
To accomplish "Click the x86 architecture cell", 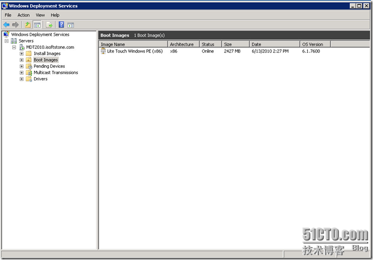I will tap(174, 51).
